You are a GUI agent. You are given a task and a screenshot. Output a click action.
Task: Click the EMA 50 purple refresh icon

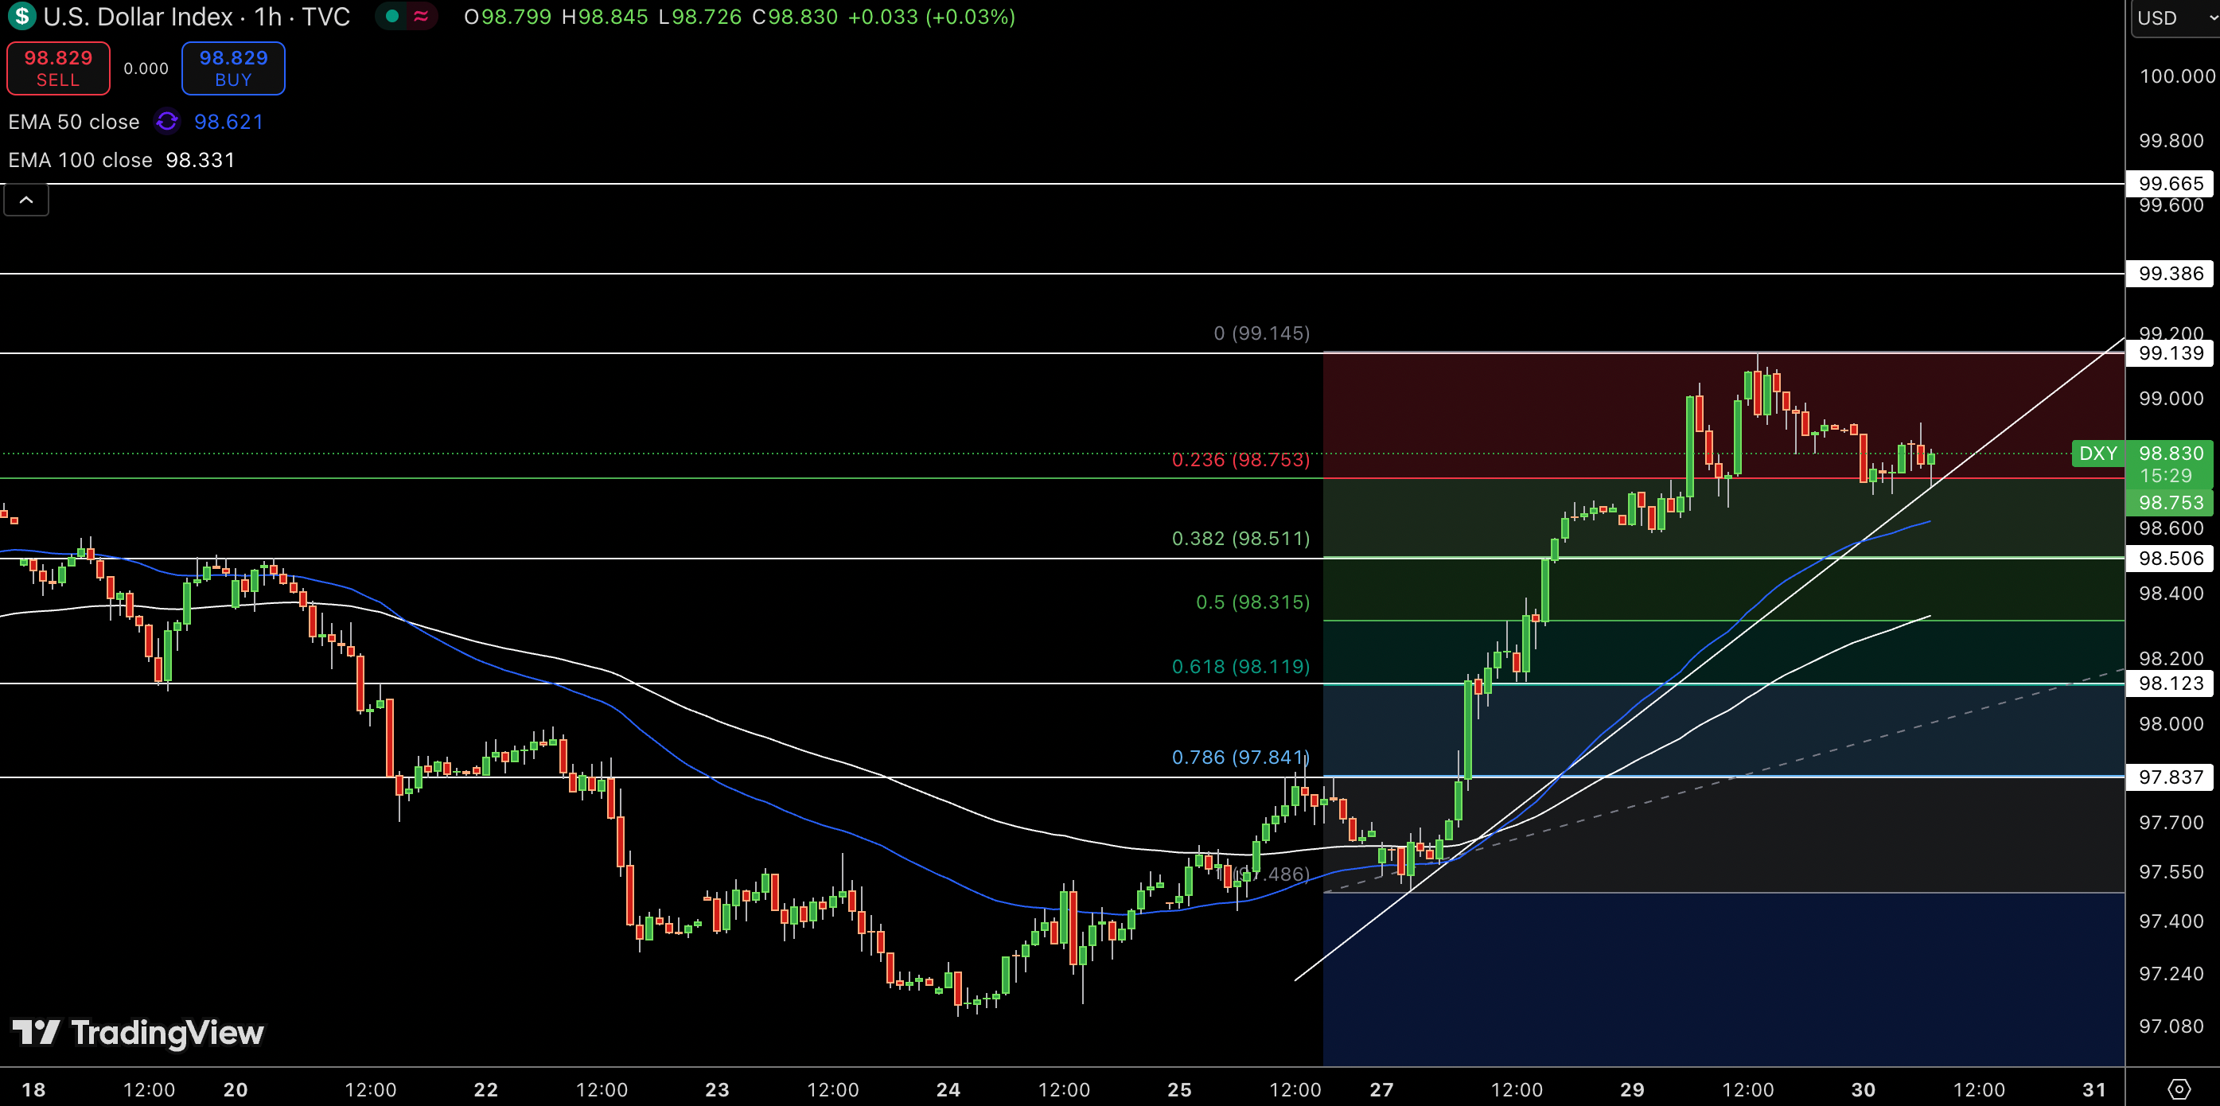pyautogui.click(x=166, y=122)
